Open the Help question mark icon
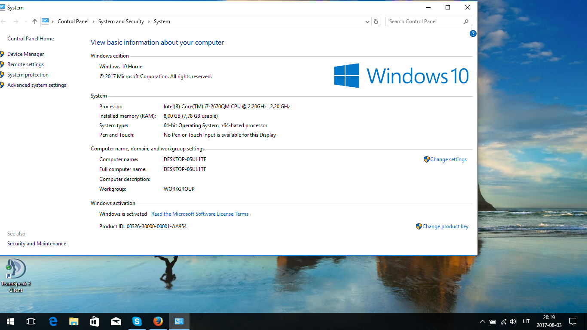The width and height of the screenshot is (587, 330). [x=473, y=34]
